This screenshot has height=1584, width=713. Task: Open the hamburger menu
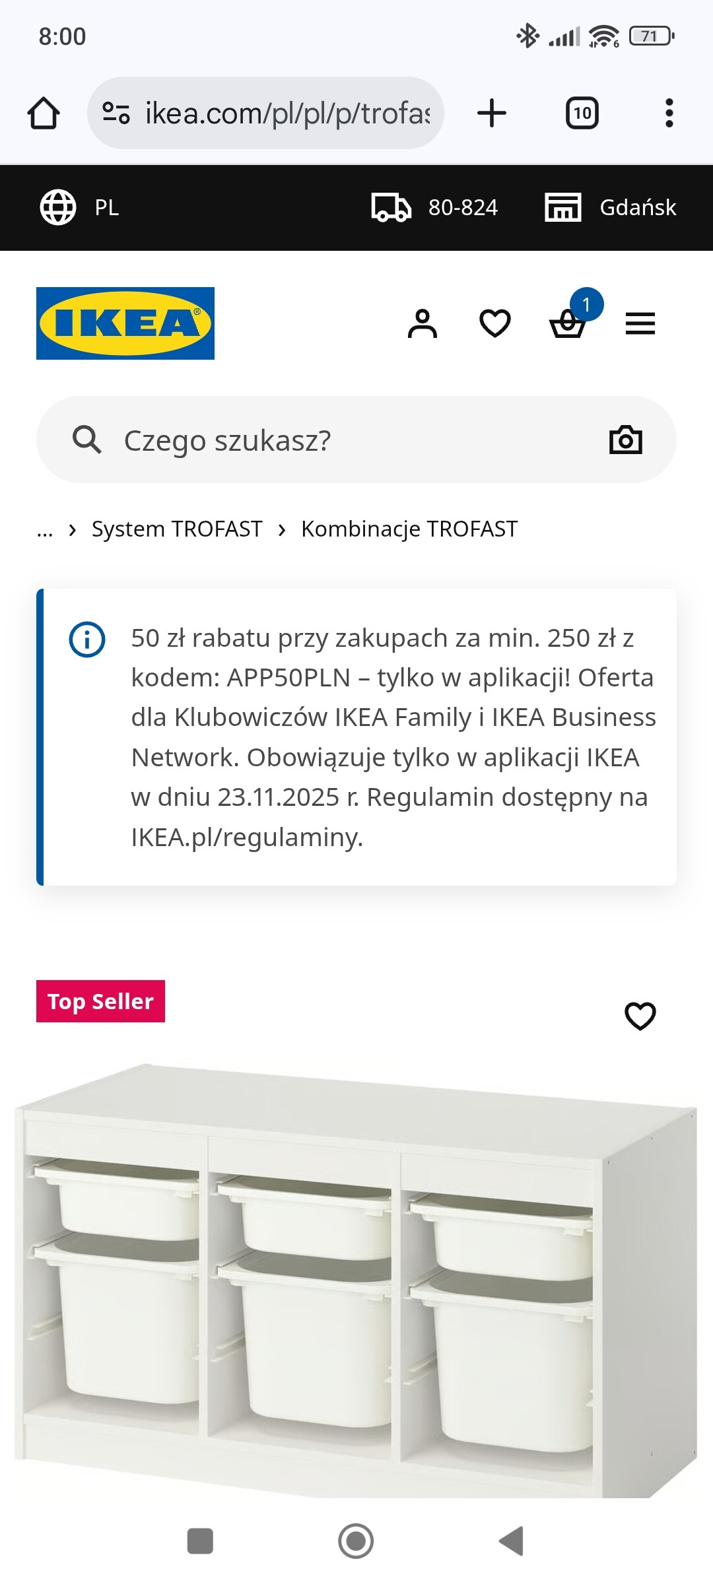click(640, 323)
